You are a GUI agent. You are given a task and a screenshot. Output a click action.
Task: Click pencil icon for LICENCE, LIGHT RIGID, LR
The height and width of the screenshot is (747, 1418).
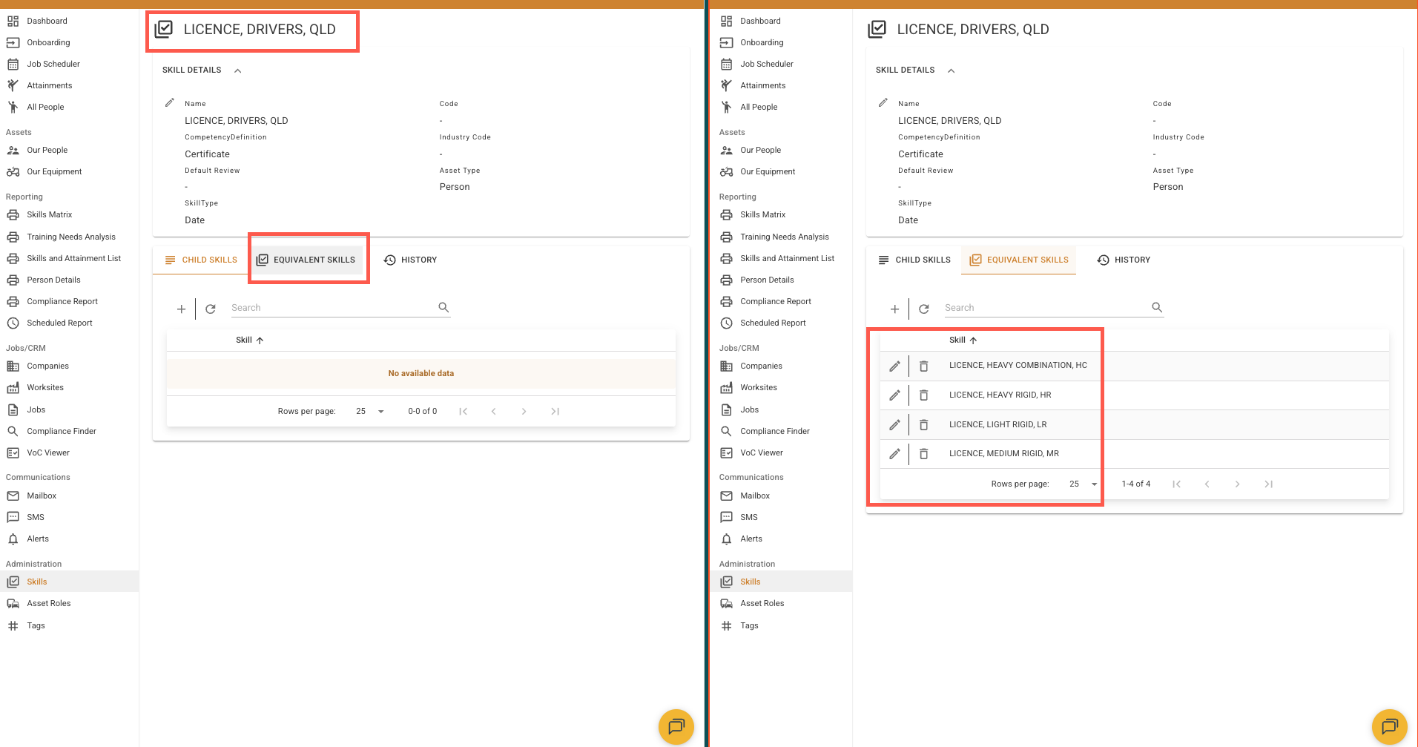coord(894,425)
